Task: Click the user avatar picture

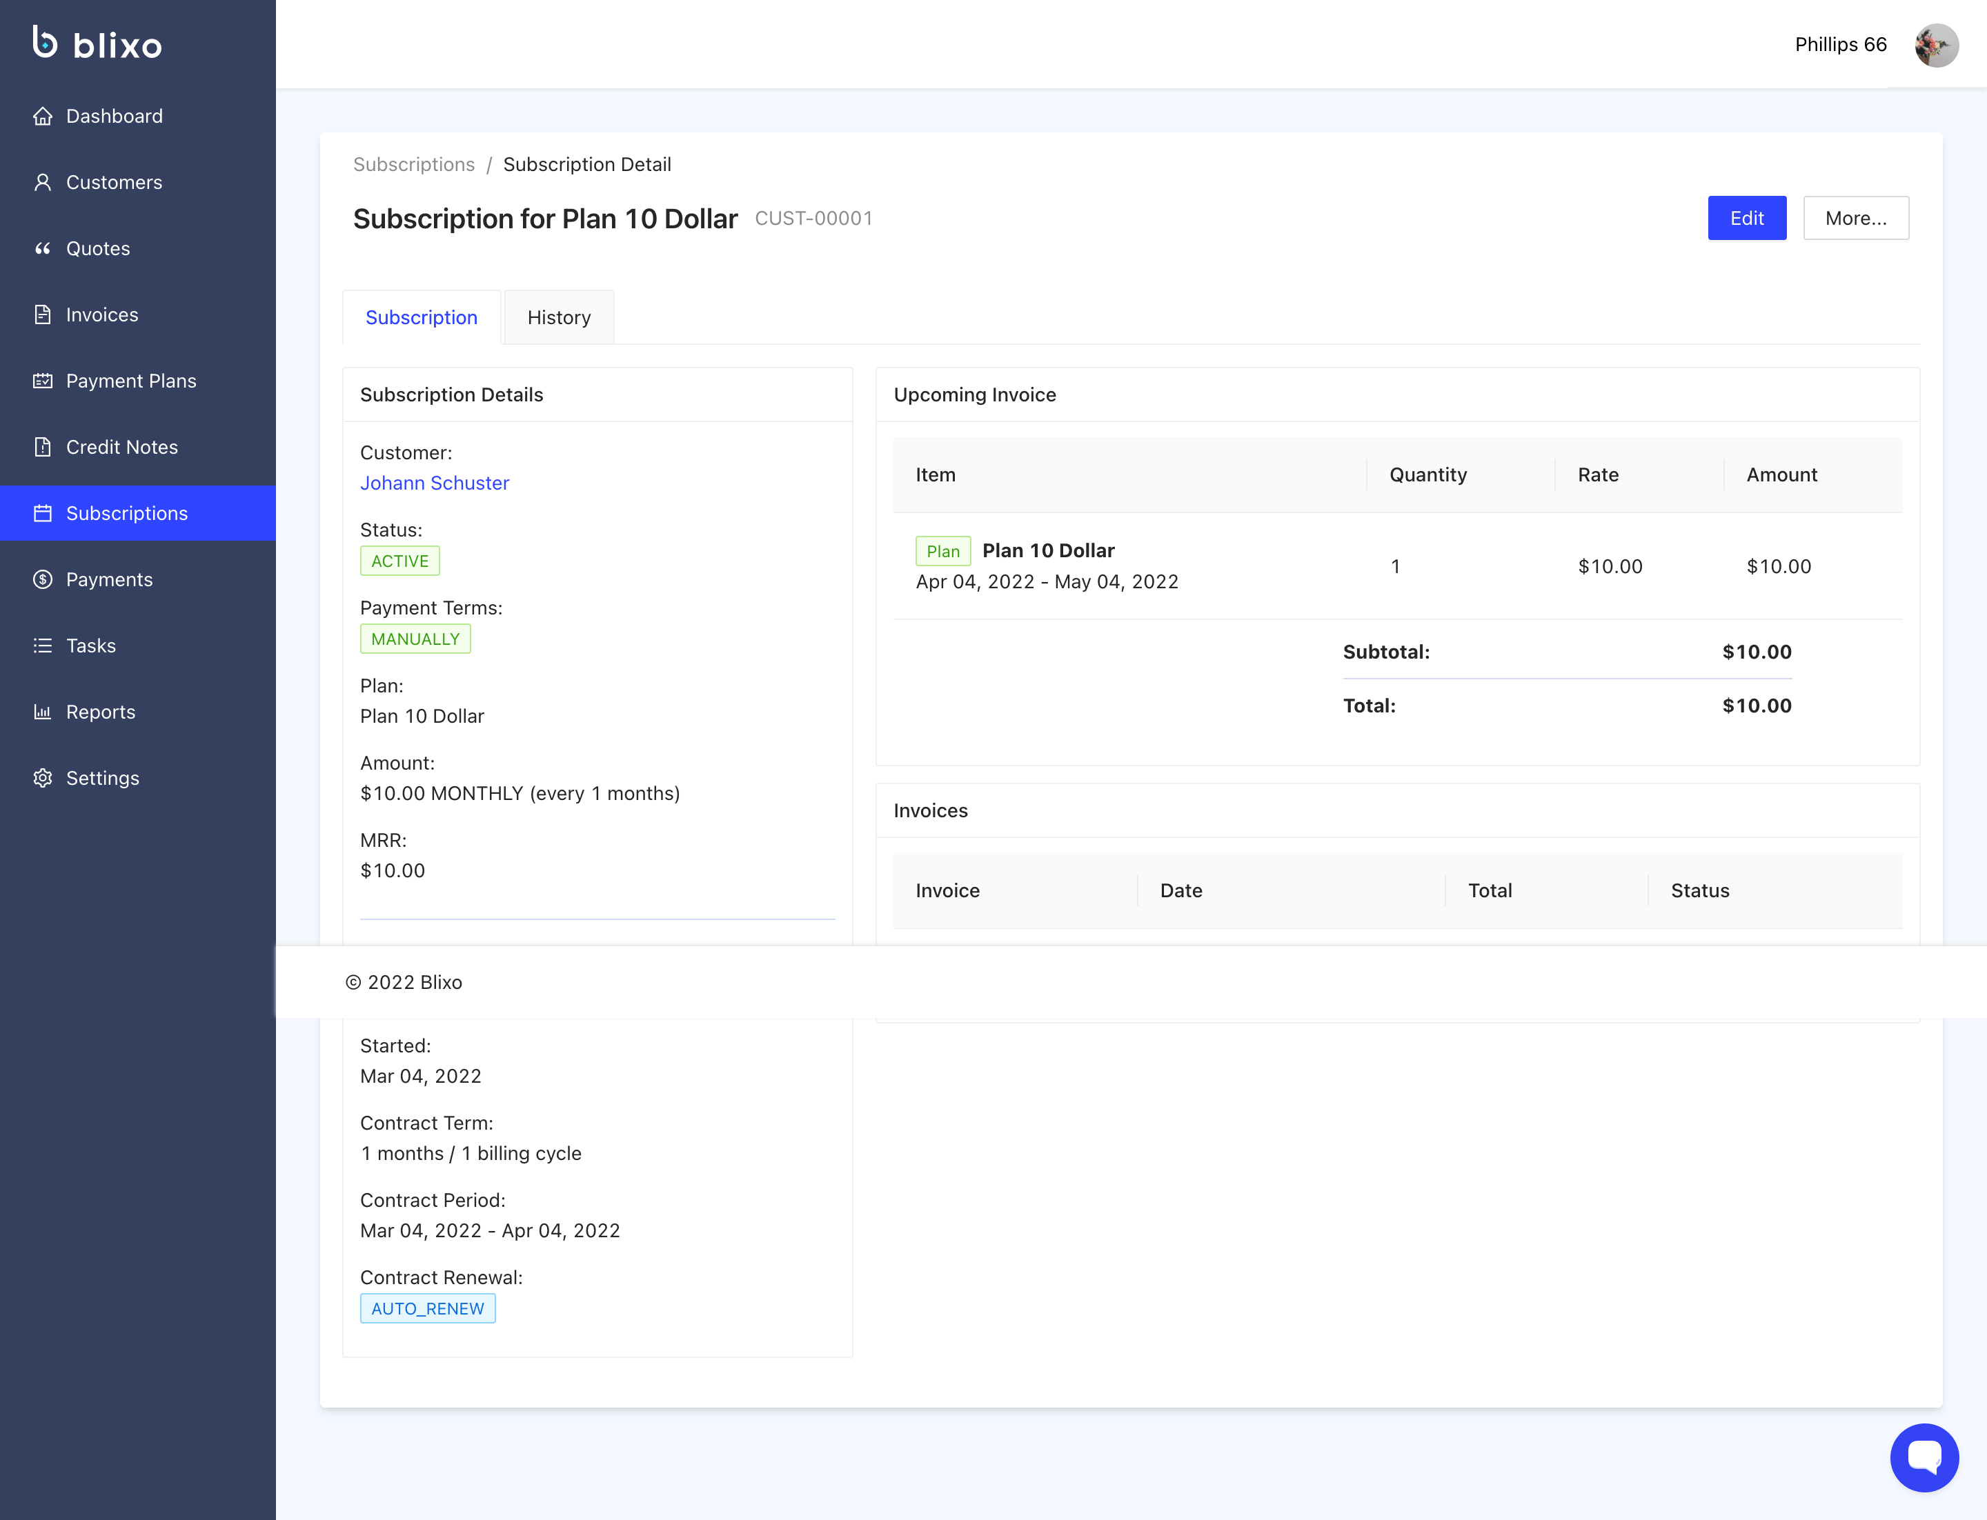Action: [1937, 44]
